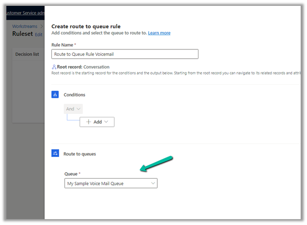Click the Ruleset page title

point(22,34)
